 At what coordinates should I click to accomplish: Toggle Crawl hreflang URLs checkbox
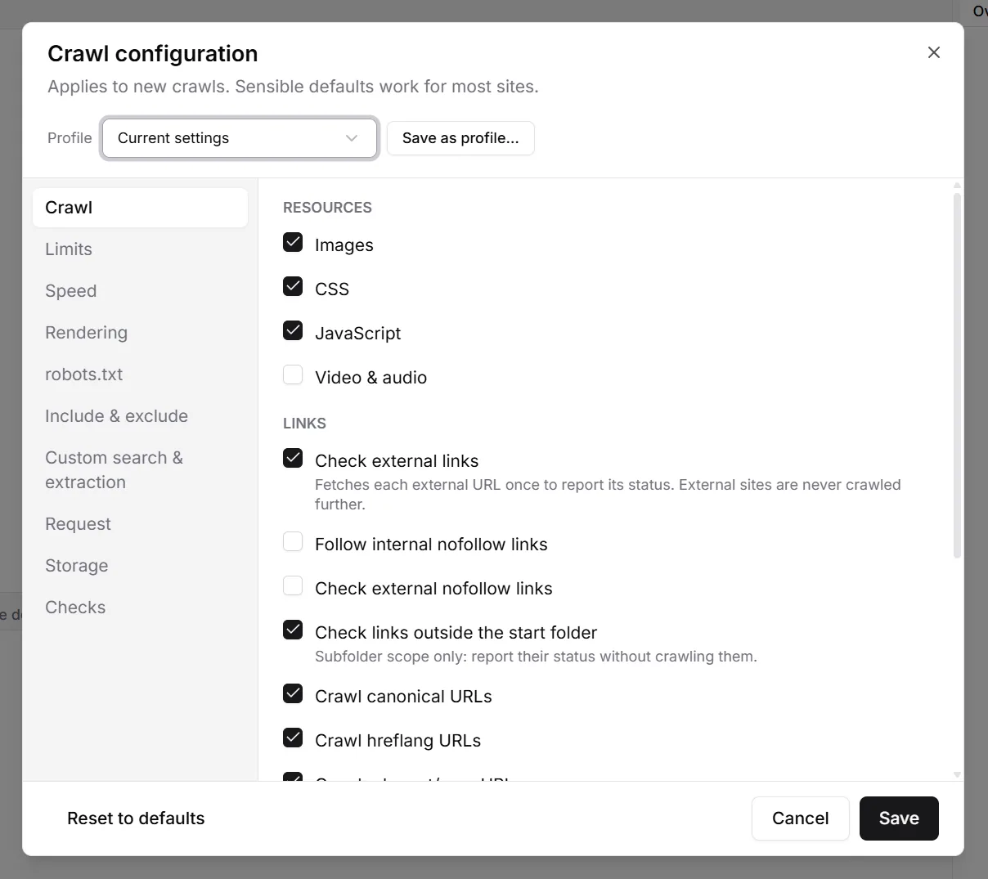click(x=293, y=738)
